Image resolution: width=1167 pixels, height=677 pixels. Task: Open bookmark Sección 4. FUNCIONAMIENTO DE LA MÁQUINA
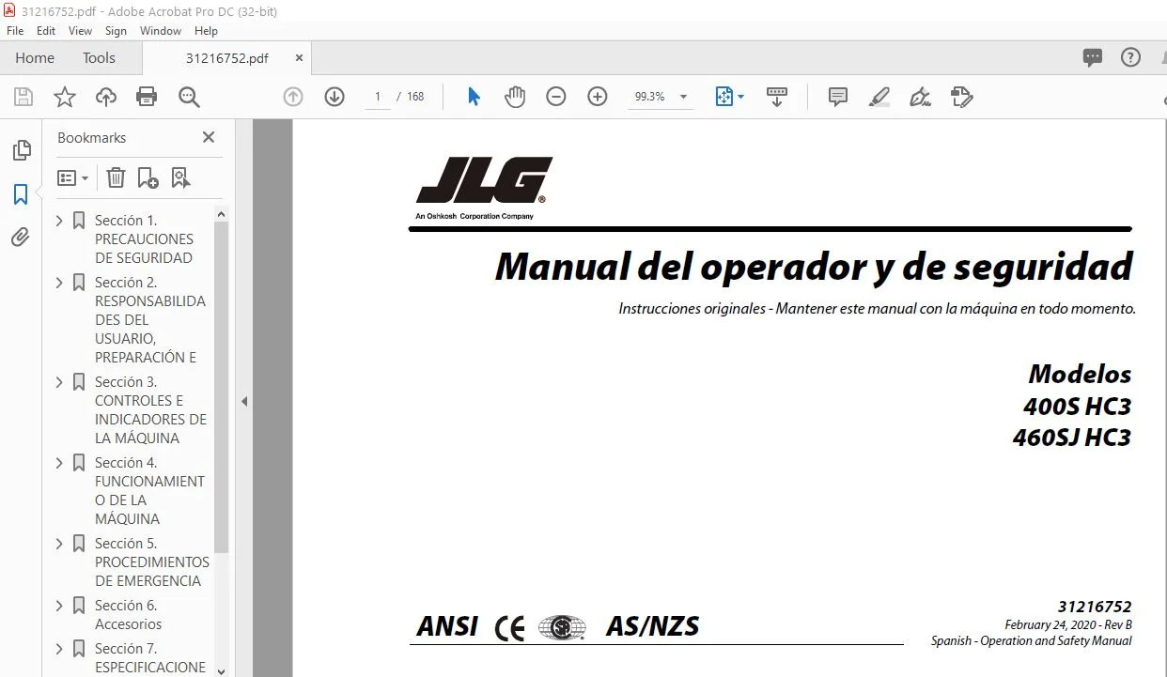(149, 491)
